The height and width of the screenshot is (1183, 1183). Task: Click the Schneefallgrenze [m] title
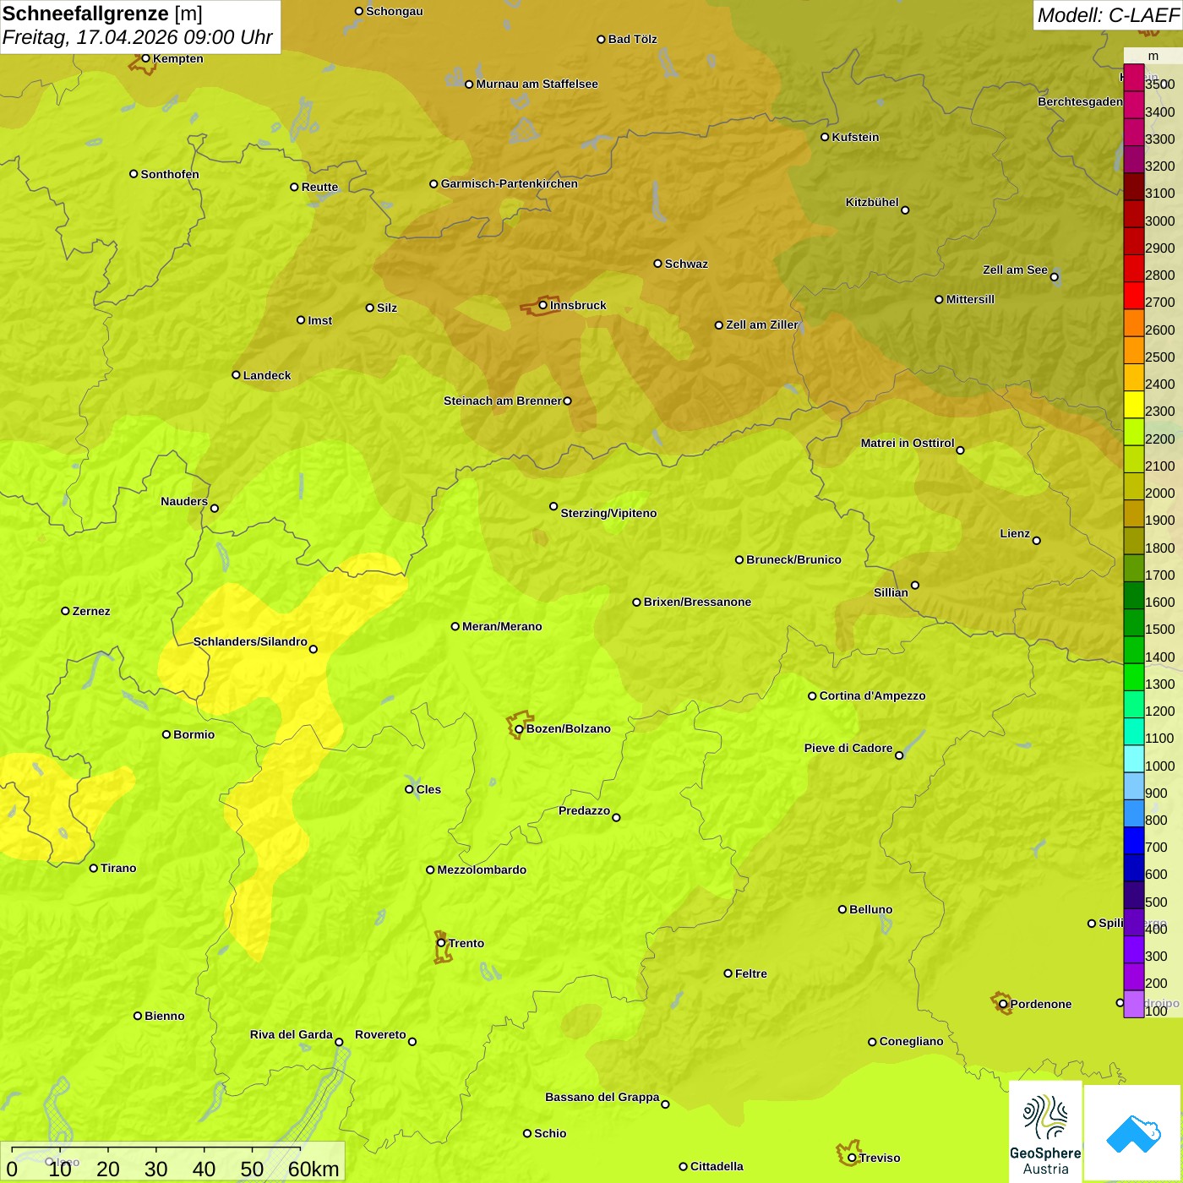tap(102, 14)
